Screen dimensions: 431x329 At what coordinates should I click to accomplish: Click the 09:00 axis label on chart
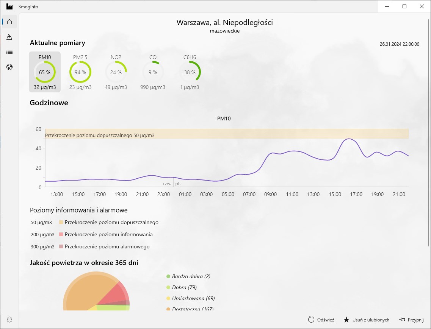pos(271,195)
